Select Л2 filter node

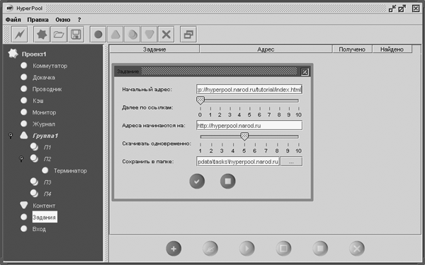pos(47,159)
